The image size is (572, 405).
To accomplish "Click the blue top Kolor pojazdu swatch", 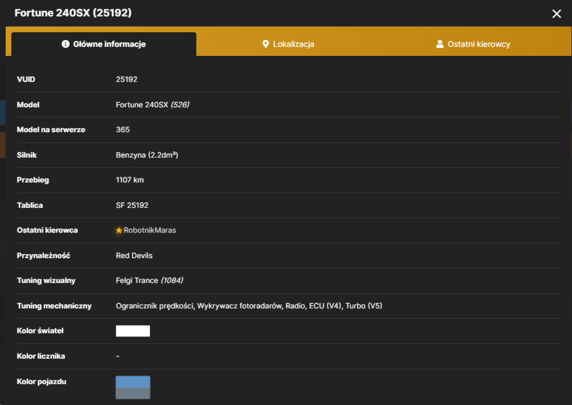I will click(133, 382).
